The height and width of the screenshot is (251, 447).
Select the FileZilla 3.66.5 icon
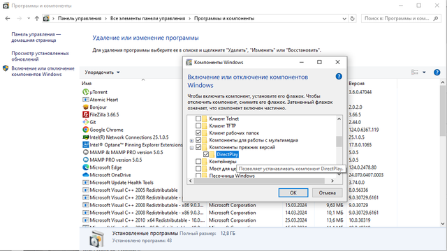[x=85, y=114]
